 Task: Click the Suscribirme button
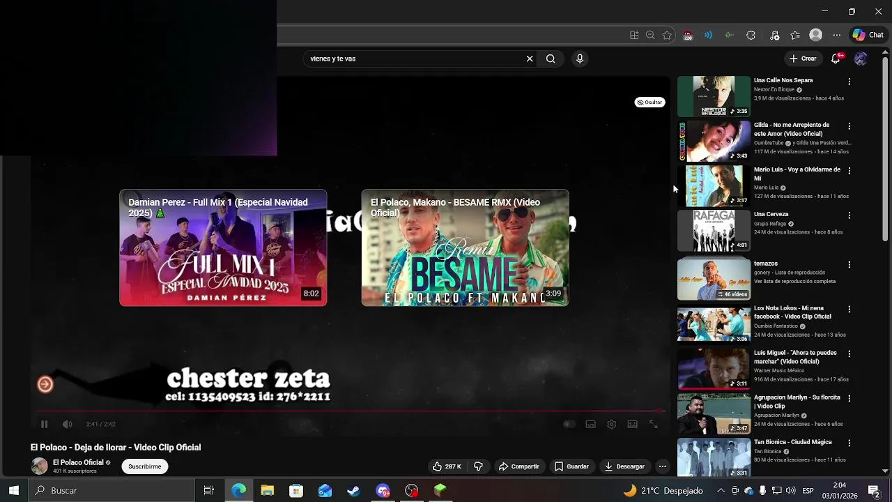[x=145, y=466]
